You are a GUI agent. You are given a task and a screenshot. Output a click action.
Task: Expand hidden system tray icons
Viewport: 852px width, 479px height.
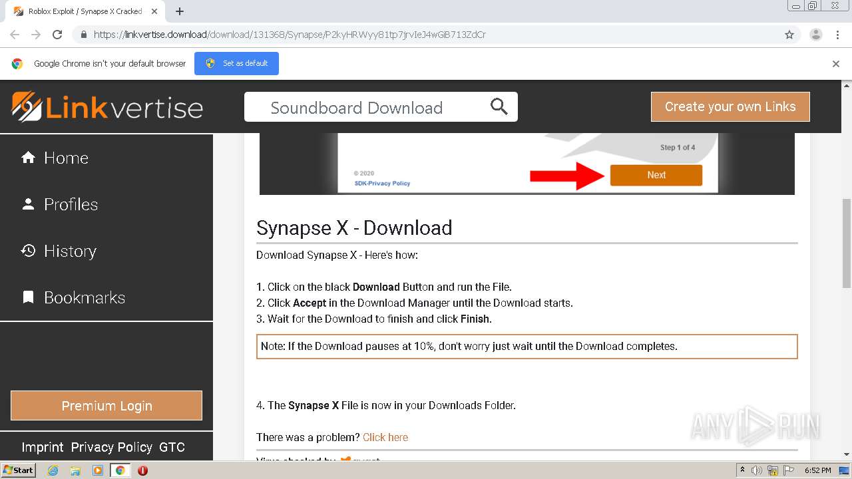point(742,470)
